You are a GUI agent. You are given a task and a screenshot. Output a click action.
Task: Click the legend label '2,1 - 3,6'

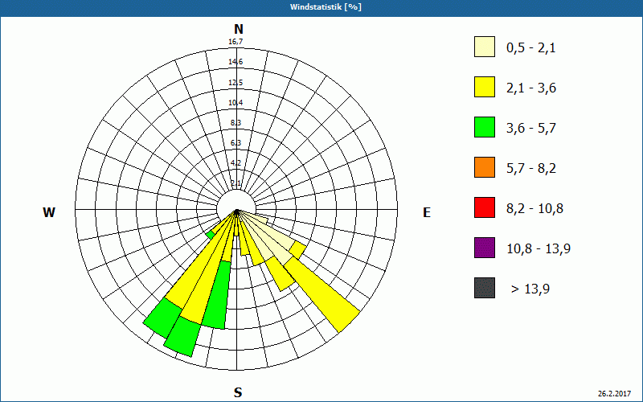[x=531, y=88]
